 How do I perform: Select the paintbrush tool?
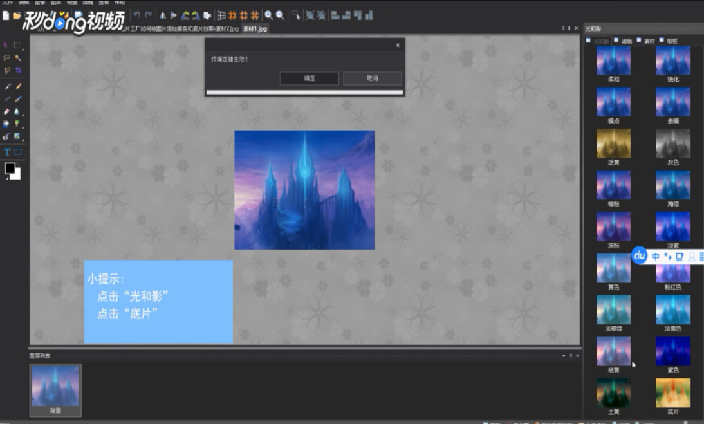[19, 98]
